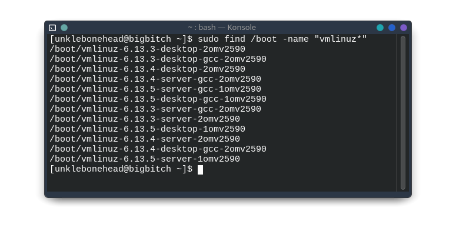Screen dimensions: 456x248
Task: Maximize Konsole with the blue circle button
Action: tap(392, 28)
